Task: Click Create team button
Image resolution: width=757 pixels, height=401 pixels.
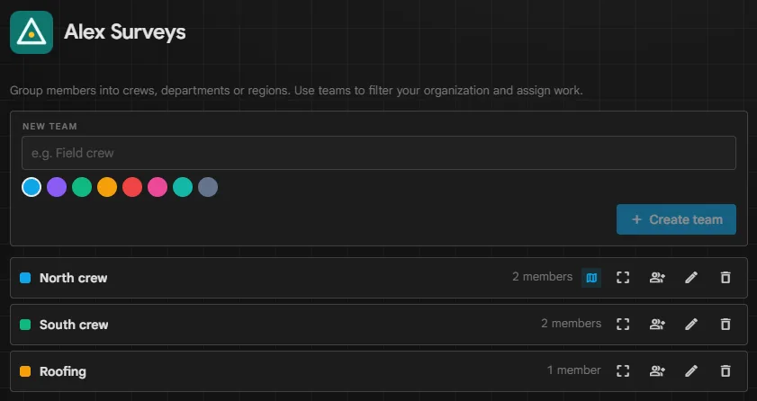Action: tap(676, 219)
